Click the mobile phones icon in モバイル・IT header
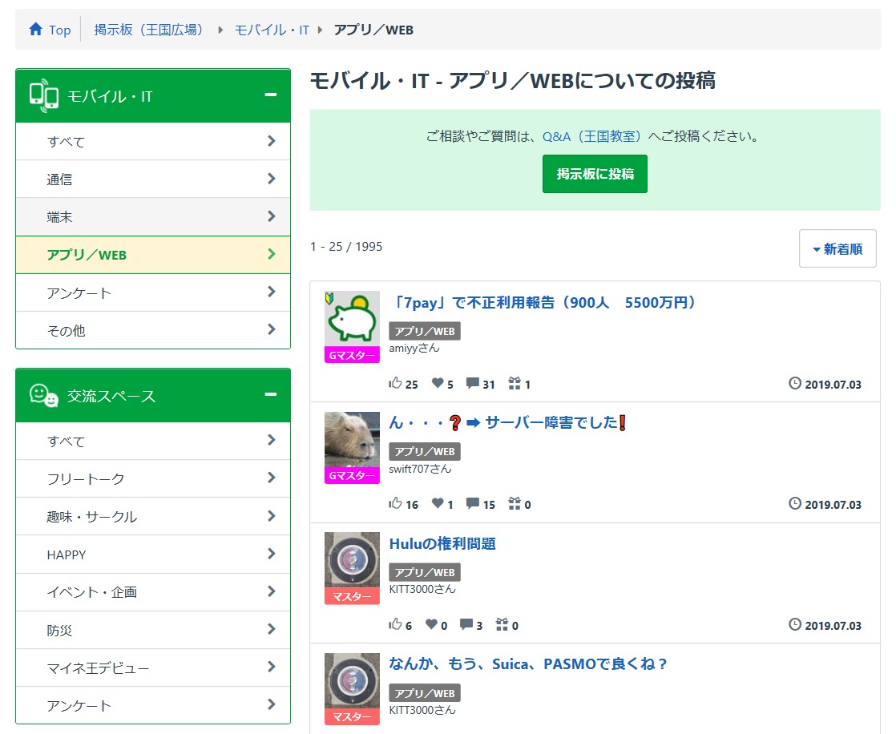The image size is (896, 734). point(44,96)
